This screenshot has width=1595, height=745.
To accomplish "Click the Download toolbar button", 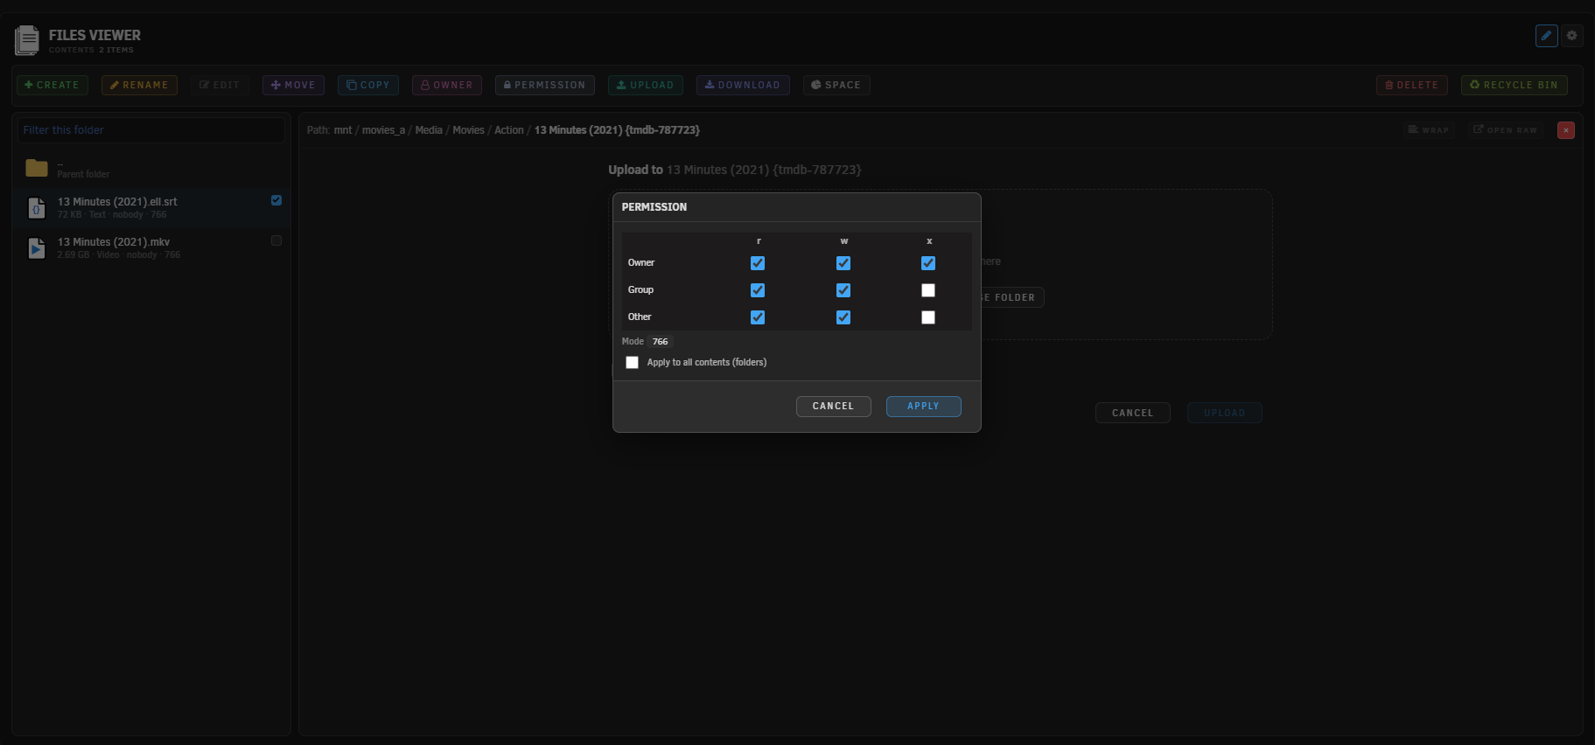I will tap(743, 85).
